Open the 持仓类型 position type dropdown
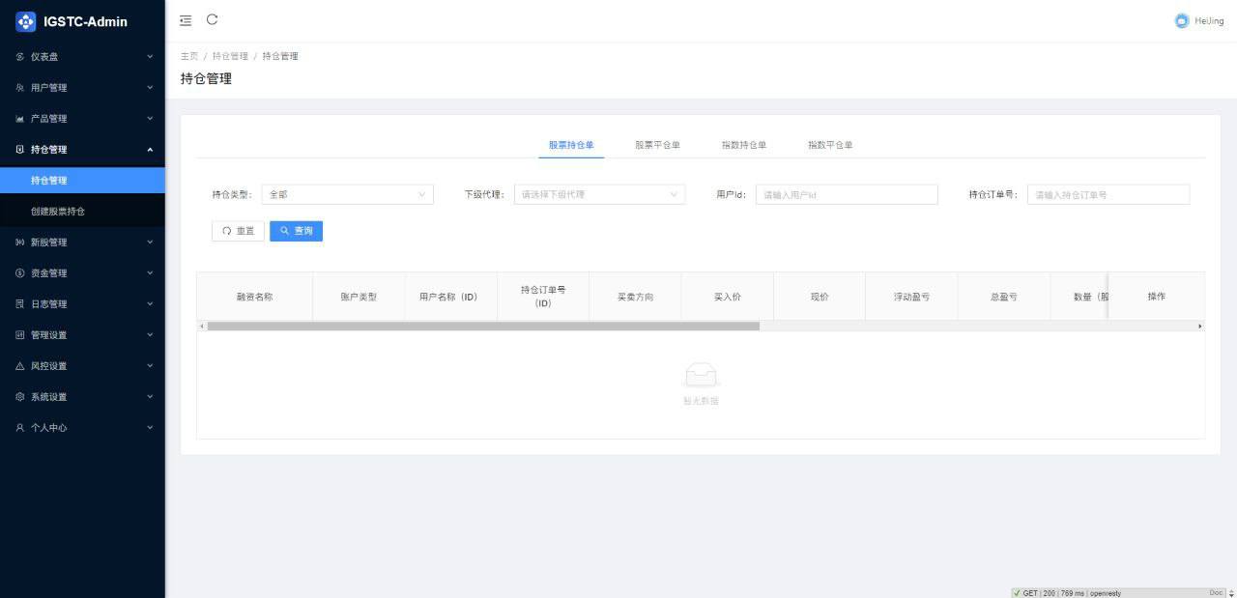Screen dimensions: 1237x598 (348, 194)
